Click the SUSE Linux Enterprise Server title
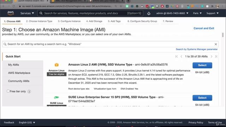Screen dimensions: 226x127 click(x=112, y=97)
